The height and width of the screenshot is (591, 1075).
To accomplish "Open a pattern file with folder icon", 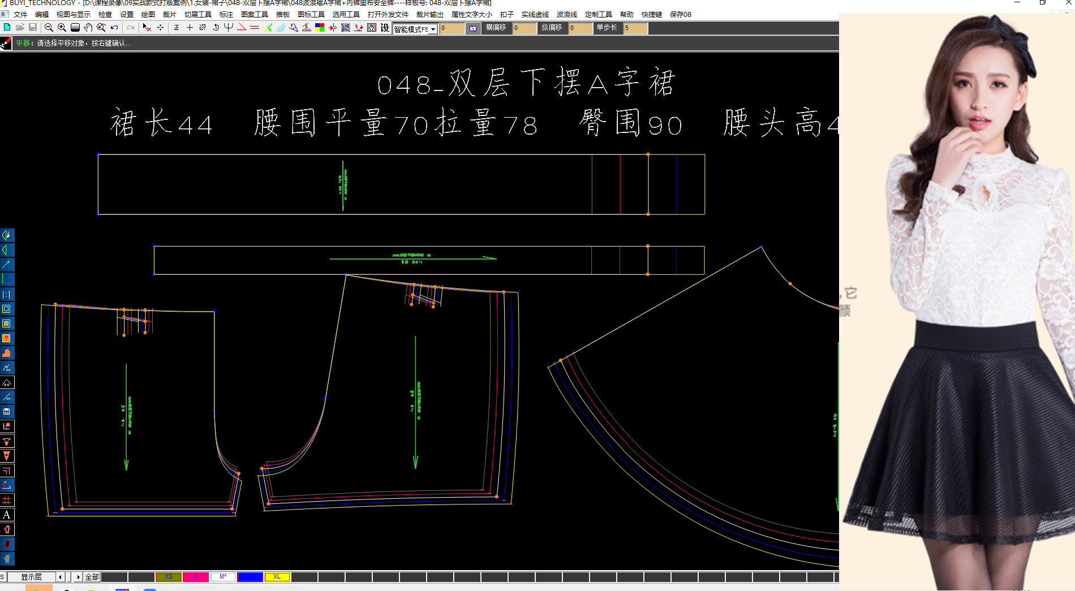I will tap(19, 28).
